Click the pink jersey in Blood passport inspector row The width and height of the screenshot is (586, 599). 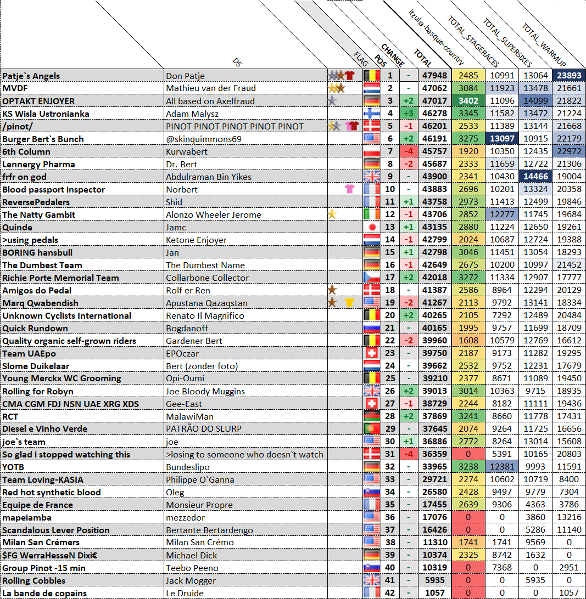(x=350, y=189)
